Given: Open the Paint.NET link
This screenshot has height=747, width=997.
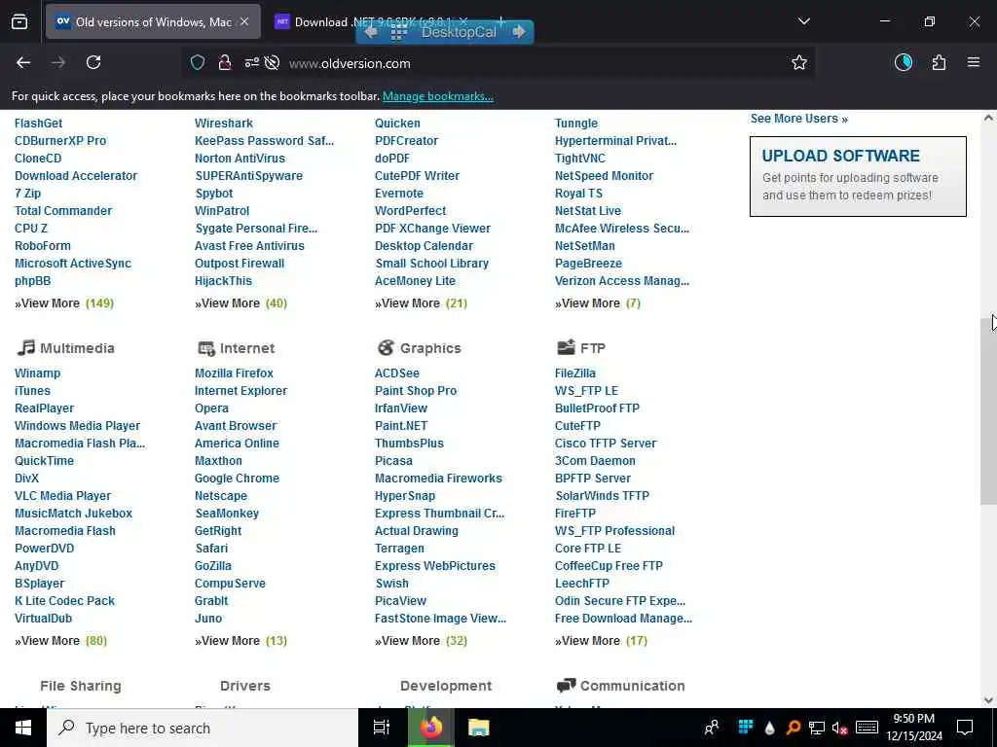Looking at the screenshot, I should (x=401, y=426).
